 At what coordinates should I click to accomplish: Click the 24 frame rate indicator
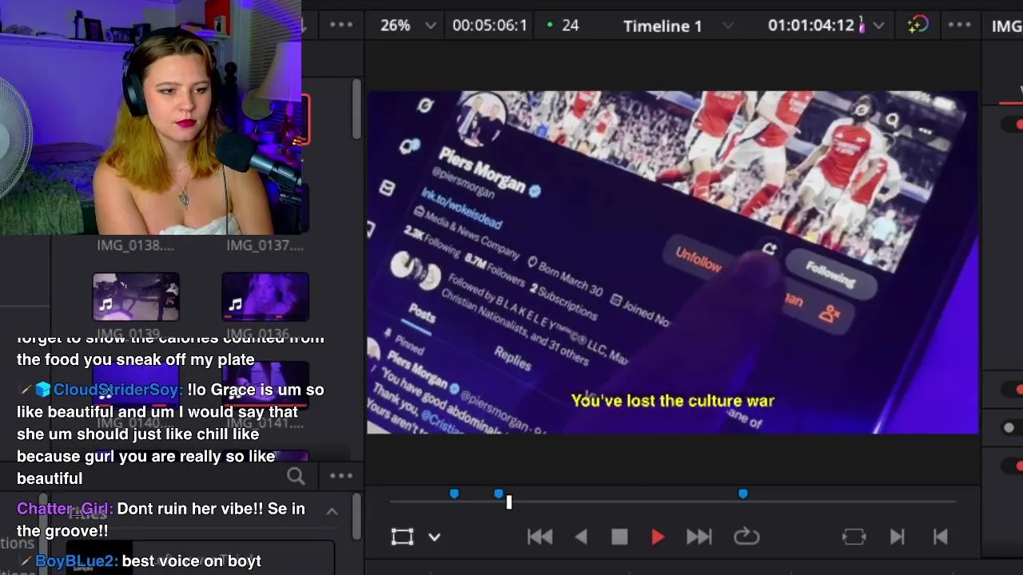click(x=563, y=26)
